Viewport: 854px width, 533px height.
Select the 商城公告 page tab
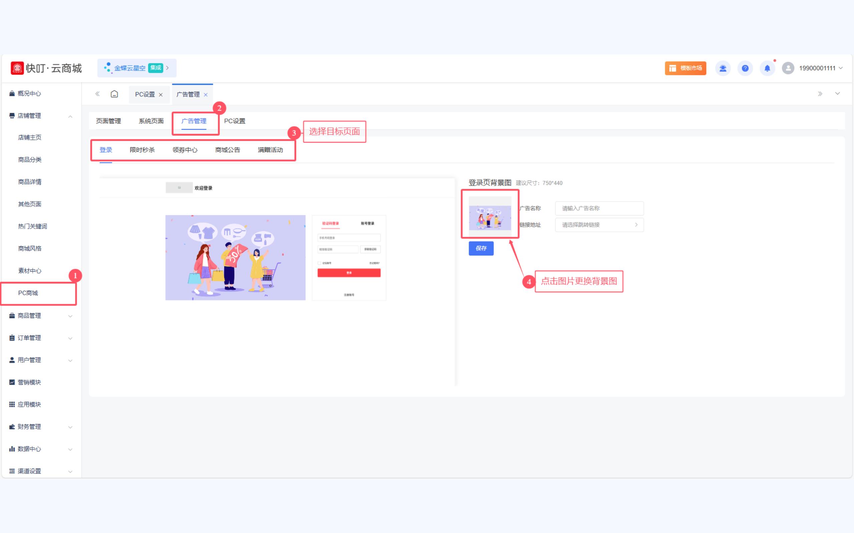coord(228,150)
